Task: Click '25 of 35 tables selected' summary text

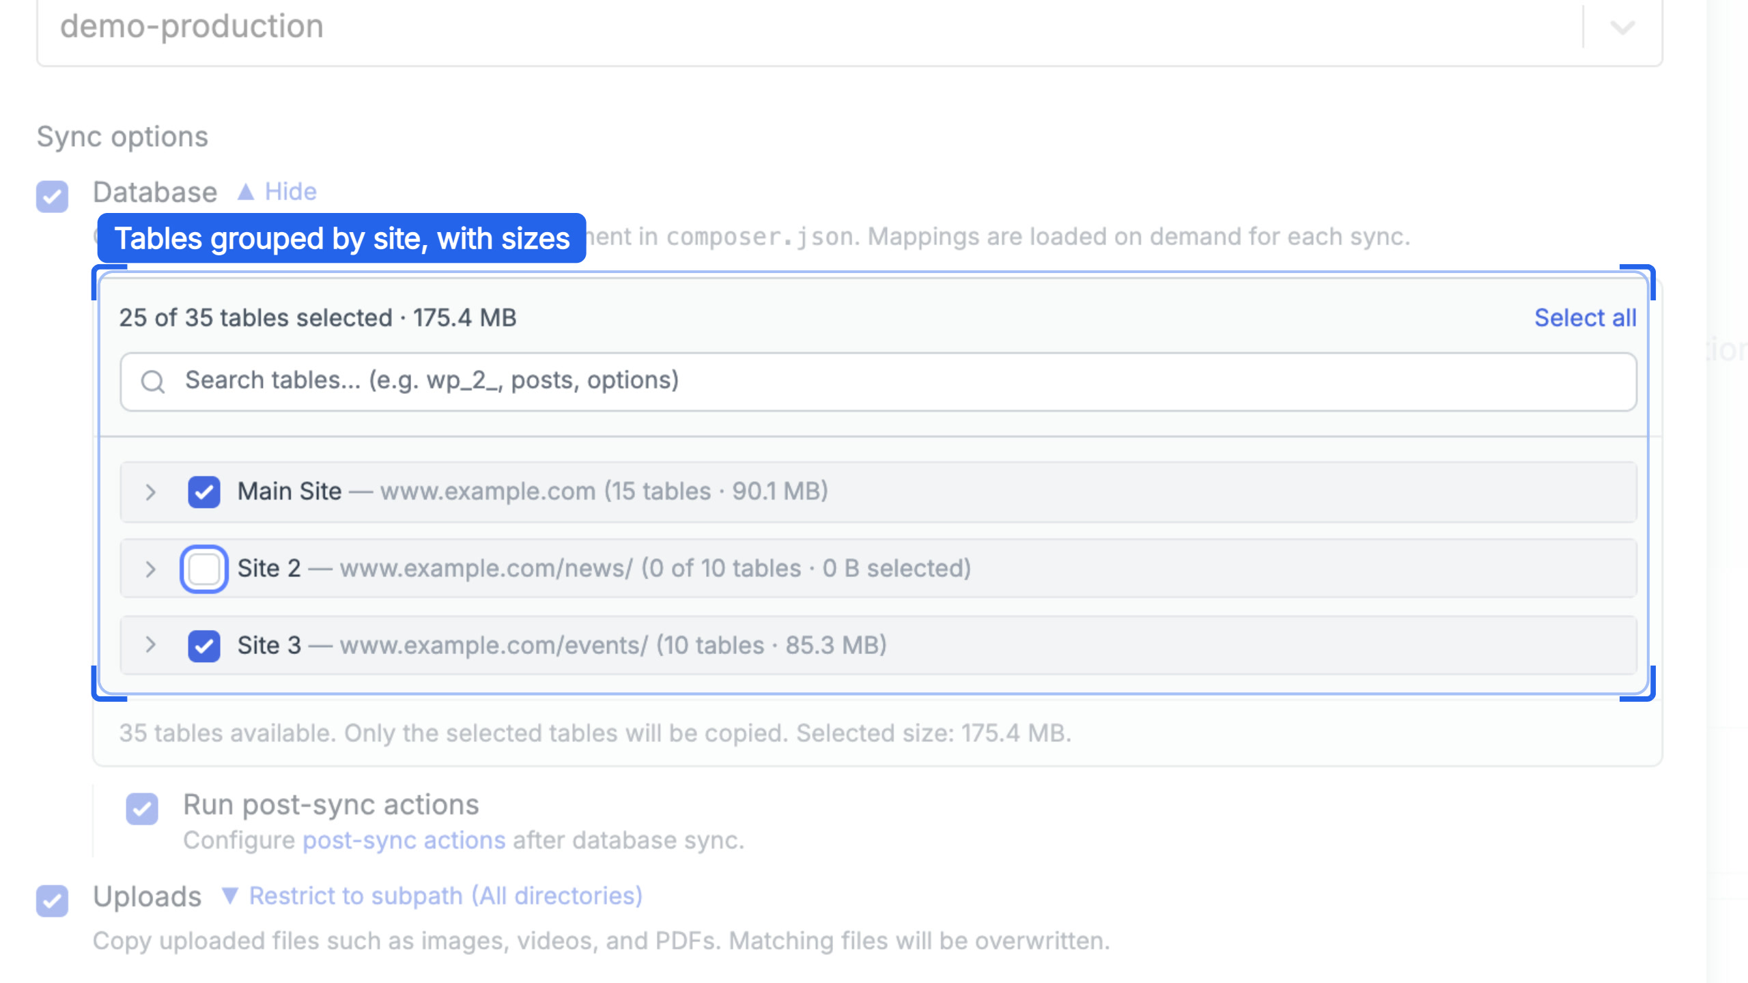Action: (x=318, y=317)
